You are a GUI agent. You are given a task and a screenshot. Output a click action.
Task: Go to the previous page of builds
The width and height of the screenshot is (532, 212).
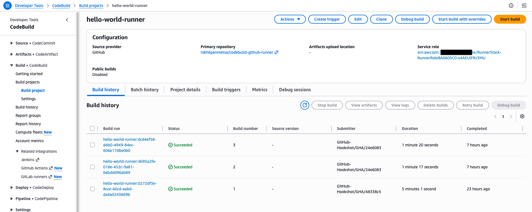coord(495,117)
